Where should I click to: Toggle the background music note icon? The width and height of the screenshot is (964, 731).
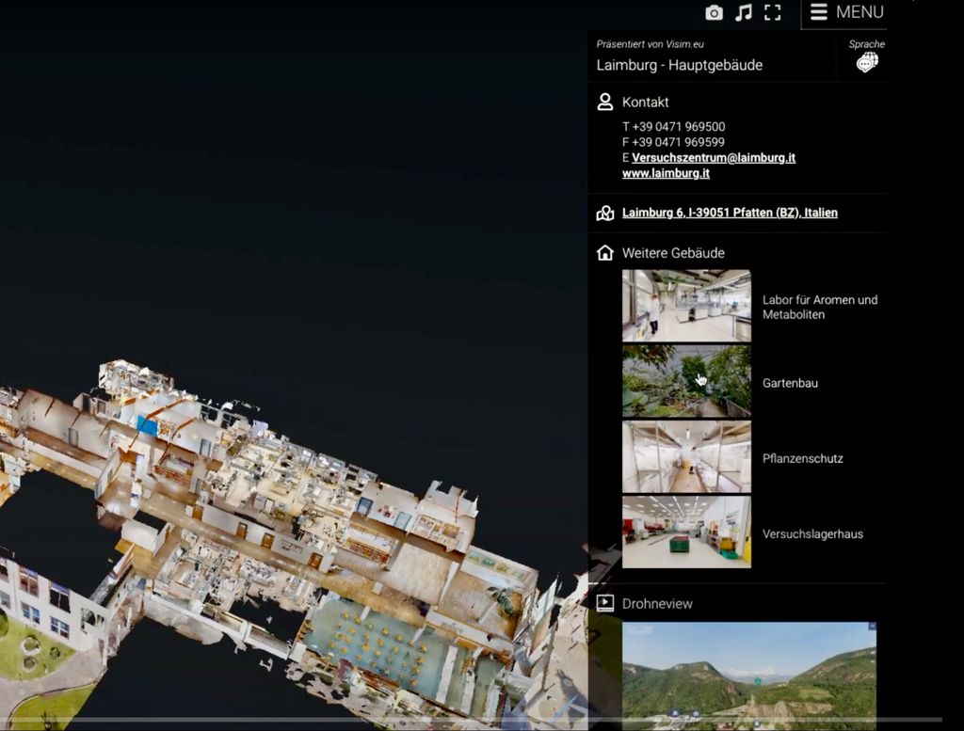(744, 12)
